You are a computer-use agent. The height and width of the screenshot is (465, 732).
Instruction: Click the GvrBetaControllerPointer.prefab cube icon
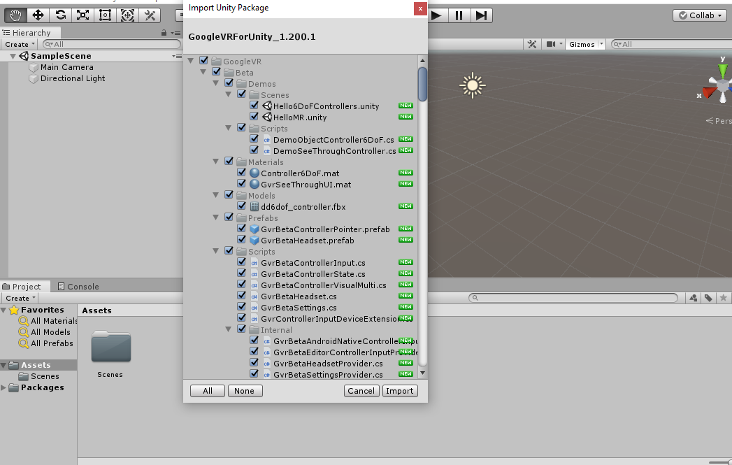click(254, 229)
